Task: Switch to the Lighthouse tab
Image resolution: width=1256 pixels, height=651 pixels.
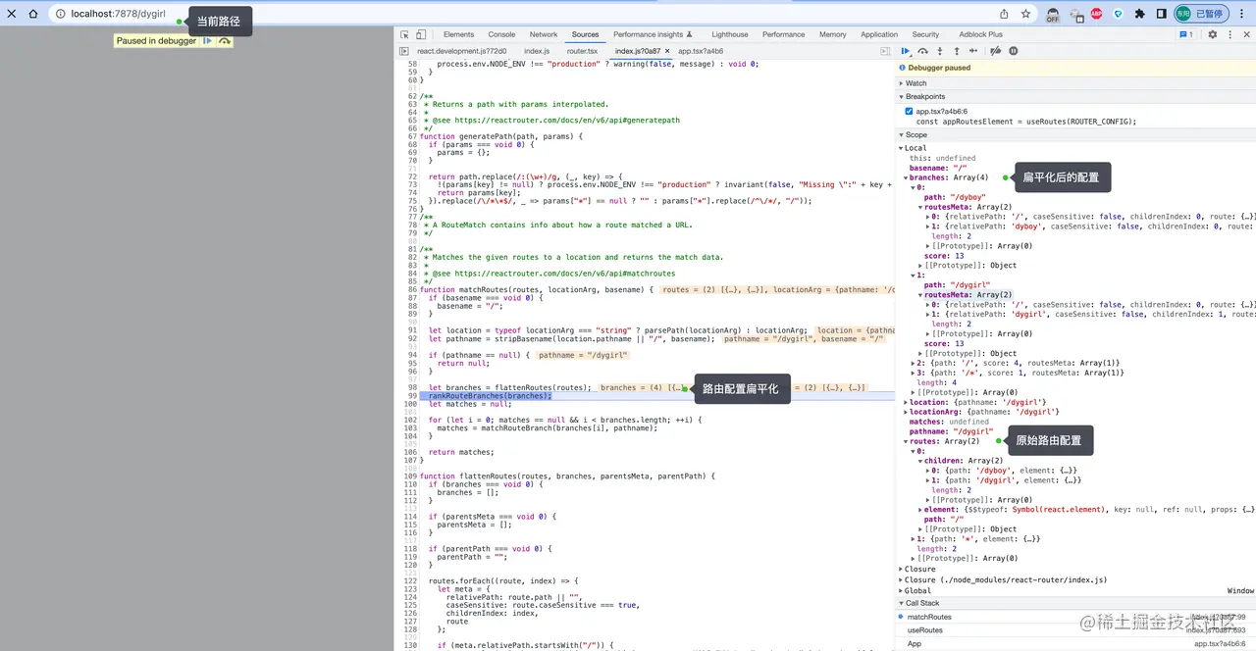Action: [729, 34]
